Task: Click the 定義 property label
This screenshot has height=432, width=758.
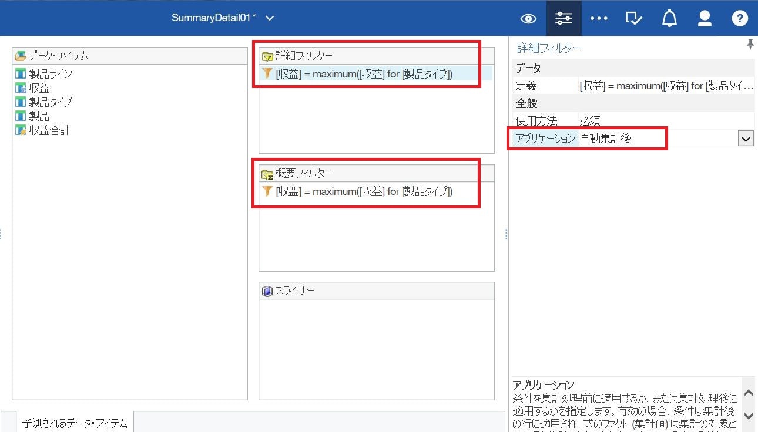Action: coord(526,86)
